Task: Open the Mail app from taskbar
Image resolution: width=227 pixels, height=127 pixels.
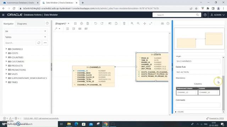Action: point(91,124)
